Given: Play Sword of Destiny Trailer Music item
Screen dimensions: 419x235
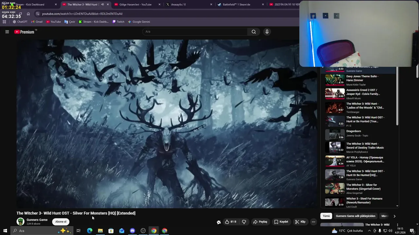Looking at the screenshot, I should (x=358, y=147).
